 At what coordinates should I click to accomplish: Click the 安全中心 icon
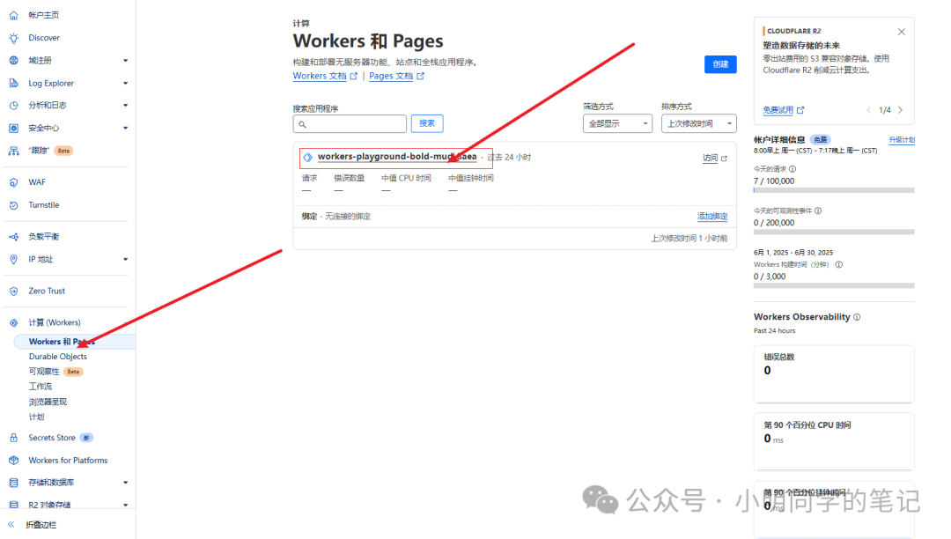pyautogui.click(x=13, y=128)
